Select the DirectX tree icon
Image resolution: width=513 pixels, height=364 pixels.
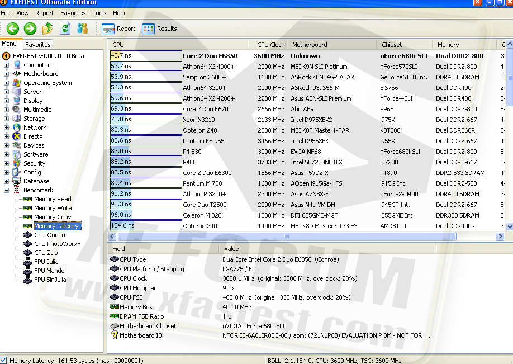[x=17, y=136]
